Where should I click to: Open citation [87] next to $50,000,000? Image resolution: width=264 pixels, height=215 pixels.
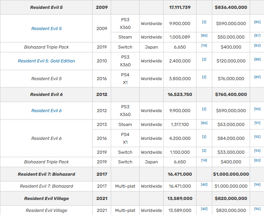257,35
